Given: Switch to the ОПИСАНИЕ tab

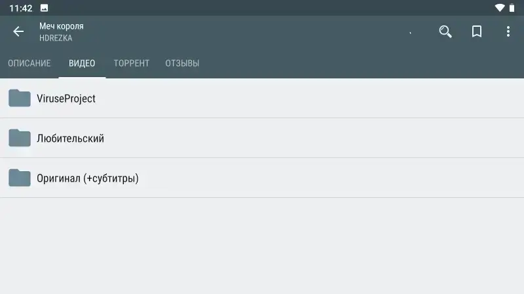Looking at the screenshot, I should (x=29, y=63).
